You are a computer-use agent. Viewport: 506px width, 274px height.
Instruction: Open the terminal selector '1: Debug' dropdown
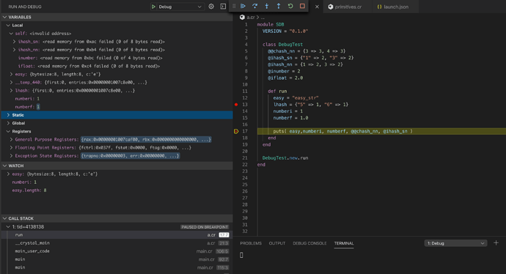455,243
